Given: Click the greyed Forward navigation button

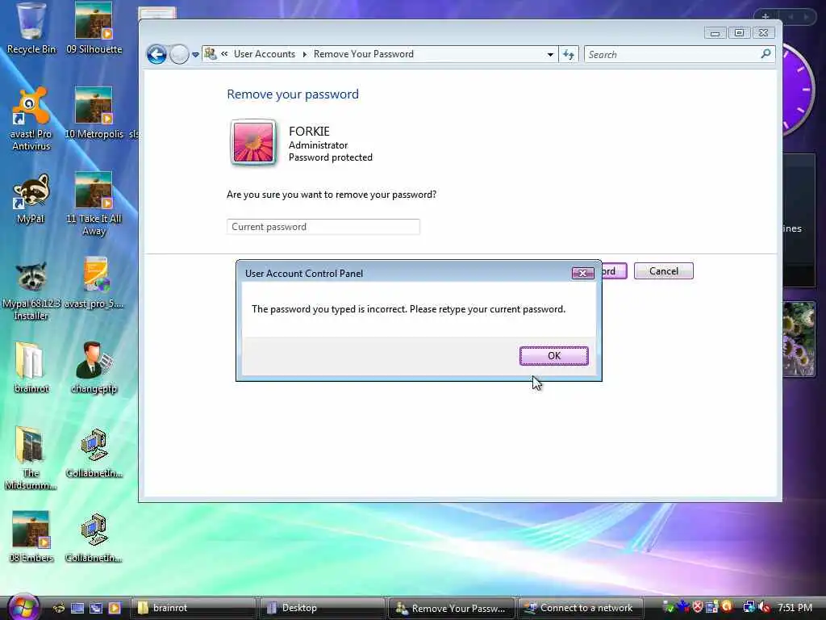Looking at the screenshot, I should 179,54.
